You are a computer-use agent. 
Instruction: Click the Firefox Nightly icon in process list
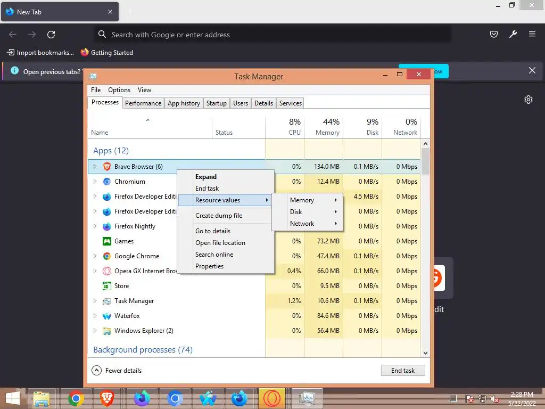(106, 226)
